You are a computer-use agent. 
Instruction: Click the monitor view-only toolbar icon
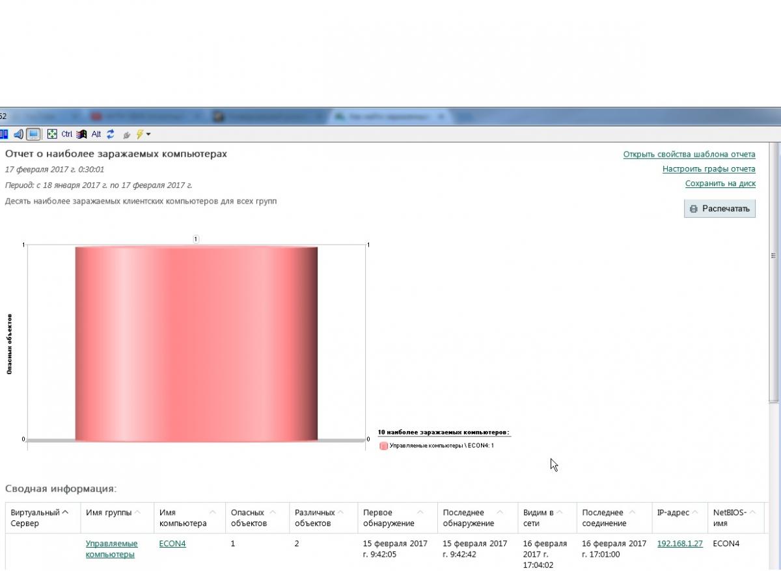tap(34, 134)
